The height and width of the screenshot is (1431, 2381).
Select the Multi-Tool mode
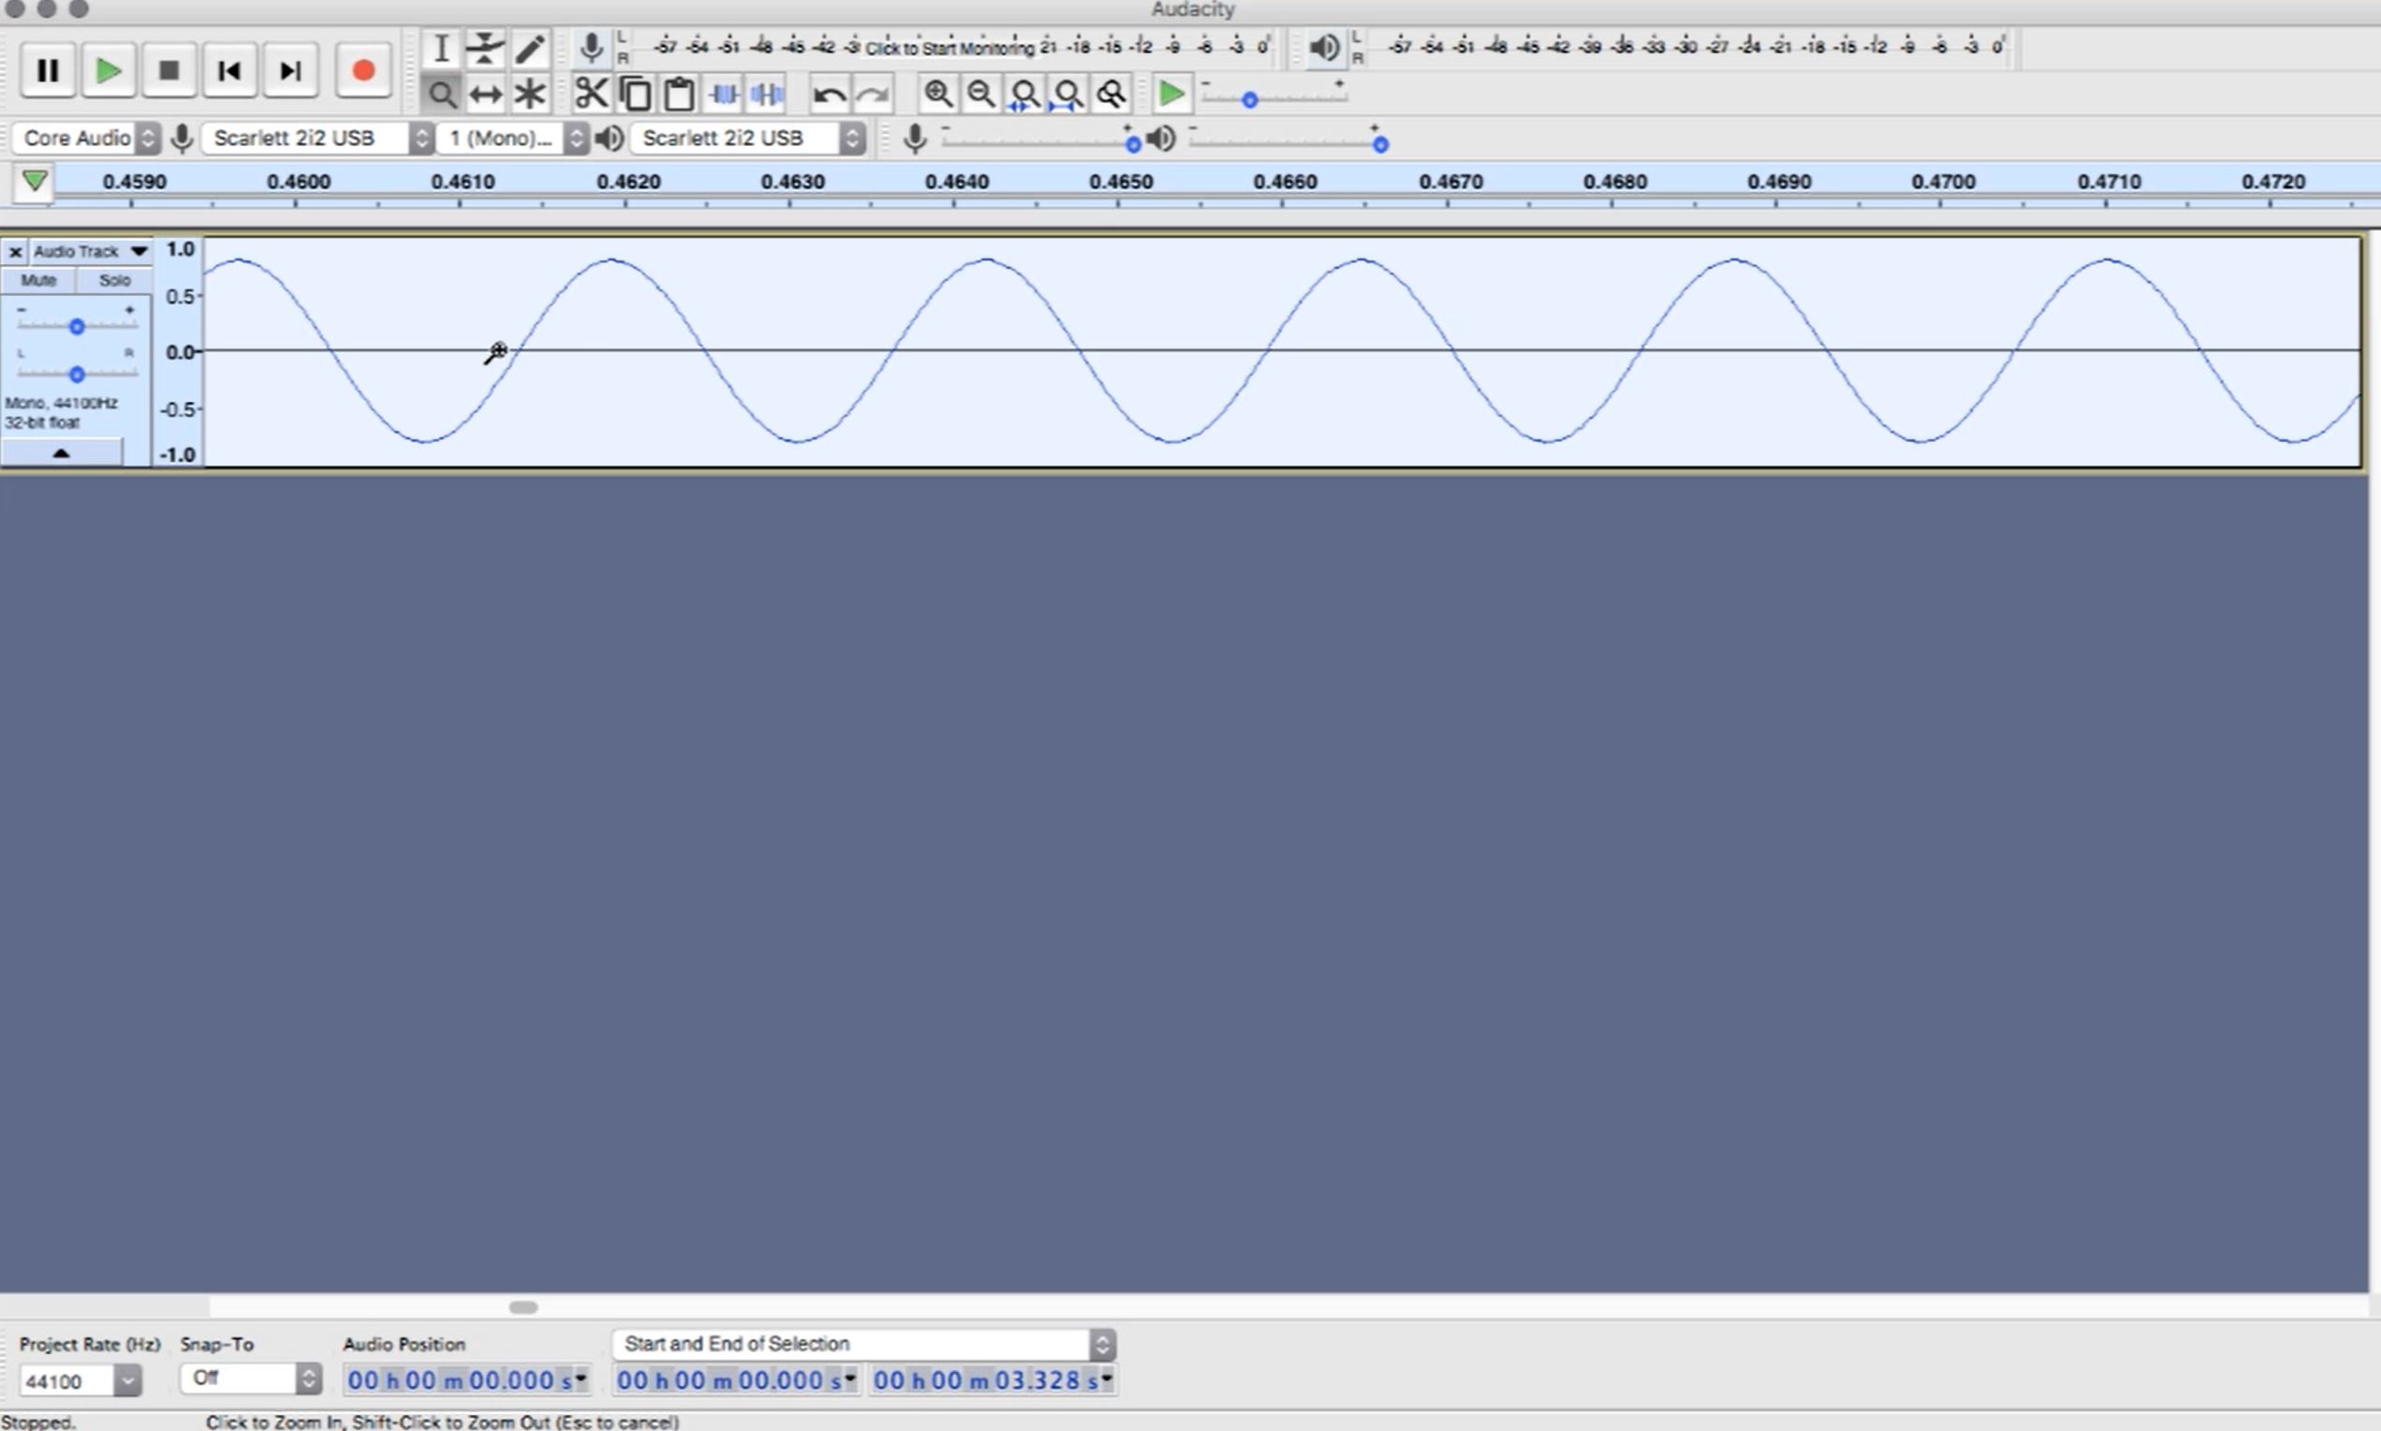coord(528,93)
